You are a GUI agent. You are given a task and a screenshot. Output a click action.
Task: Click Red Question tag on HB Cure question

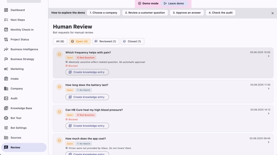click(x=86, y=115)
